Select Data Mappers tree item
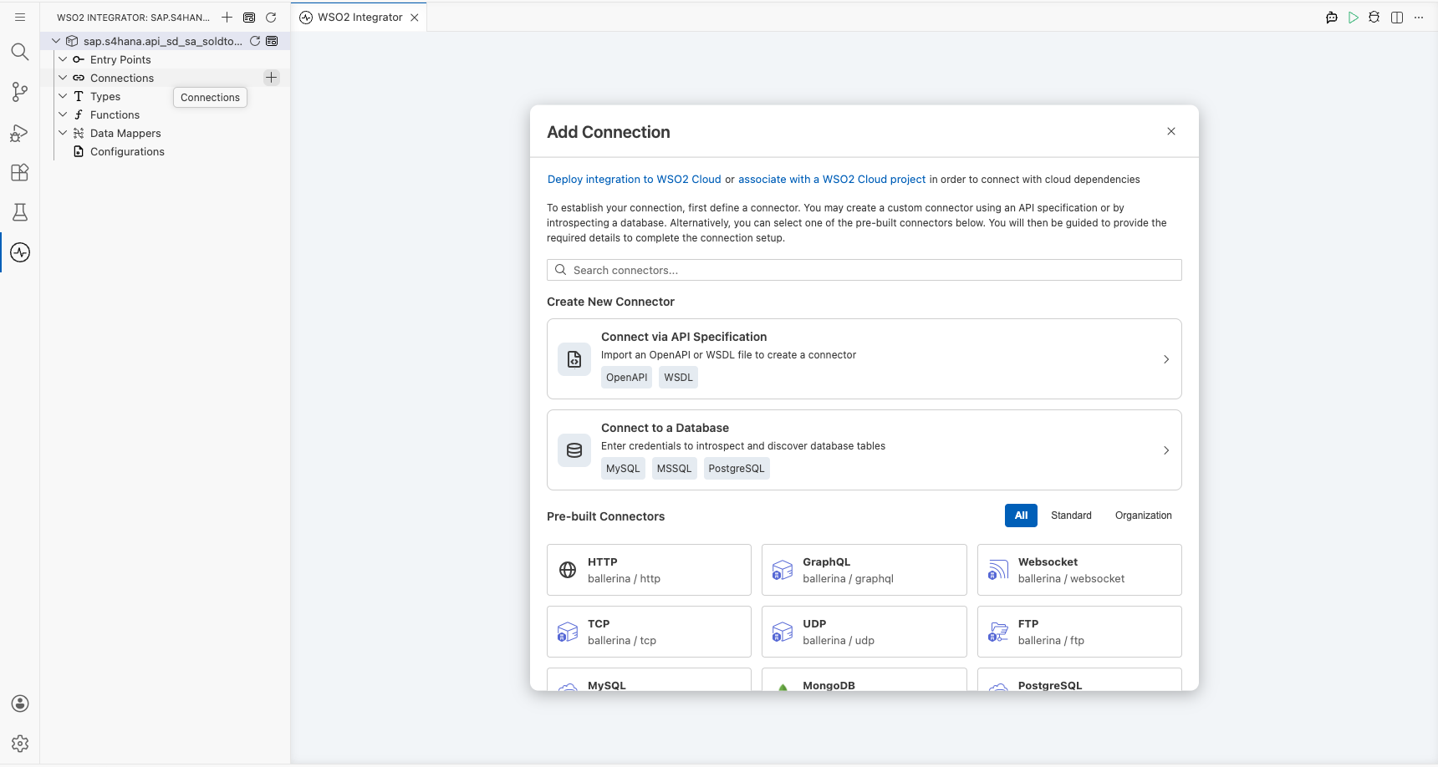 (125, 133)
